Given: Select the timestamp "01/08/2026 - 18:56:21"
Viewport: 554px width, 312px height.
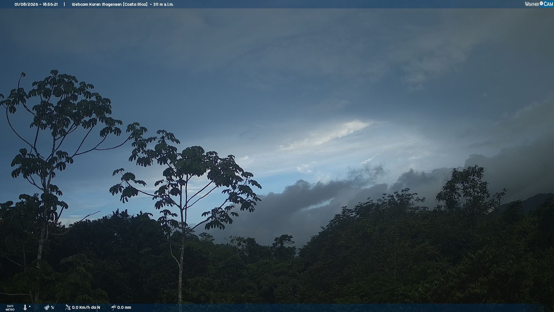Looking at the screenshot, I should click(x=36, y=4).
